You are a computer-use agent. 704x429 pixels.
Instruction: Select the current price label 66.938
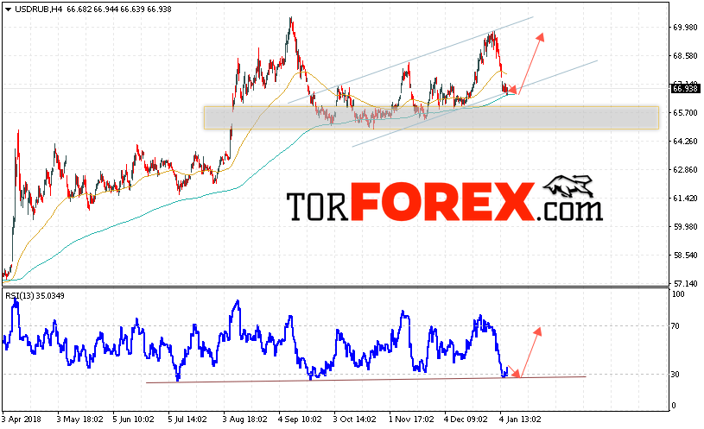pyautogui.click(x=685, y=89)
